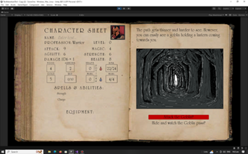
Task: Open the Display 1 dropdown
Action: click(x=20, y=15)
